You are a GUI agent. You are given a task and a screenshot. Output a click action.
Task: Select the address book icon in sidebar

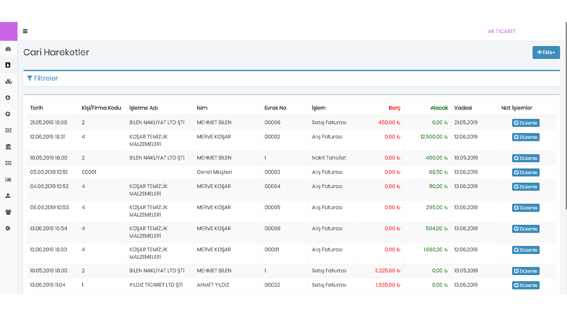8,65
